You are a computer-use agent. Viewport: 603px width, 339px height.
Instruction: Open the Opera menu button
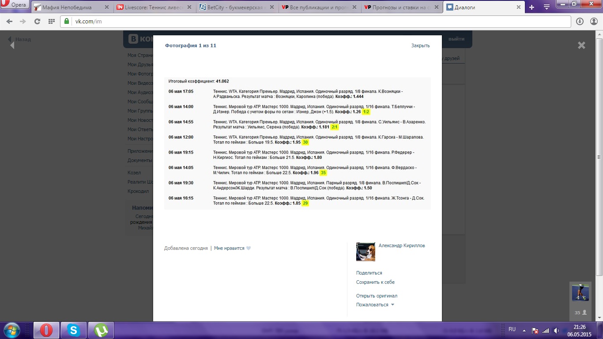[x=15, y=5]
